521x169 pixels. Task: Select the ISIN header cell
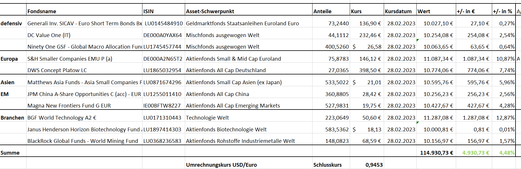point(148,11)
